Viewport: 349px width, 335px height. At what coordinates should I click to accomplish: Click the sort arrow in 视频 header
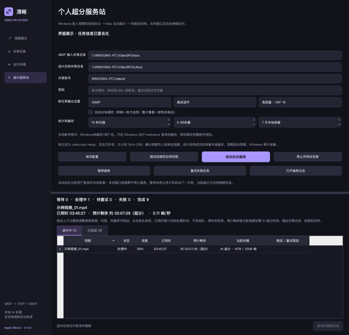pos(113,240)
